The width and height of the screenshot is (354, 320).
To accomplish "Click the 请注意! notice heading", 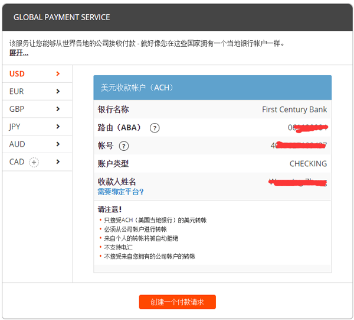I will coord(110,209).
